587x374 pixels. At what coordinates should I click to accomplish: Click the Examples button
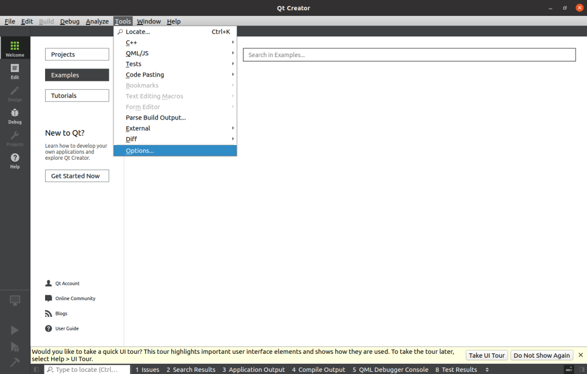[77, 75]
